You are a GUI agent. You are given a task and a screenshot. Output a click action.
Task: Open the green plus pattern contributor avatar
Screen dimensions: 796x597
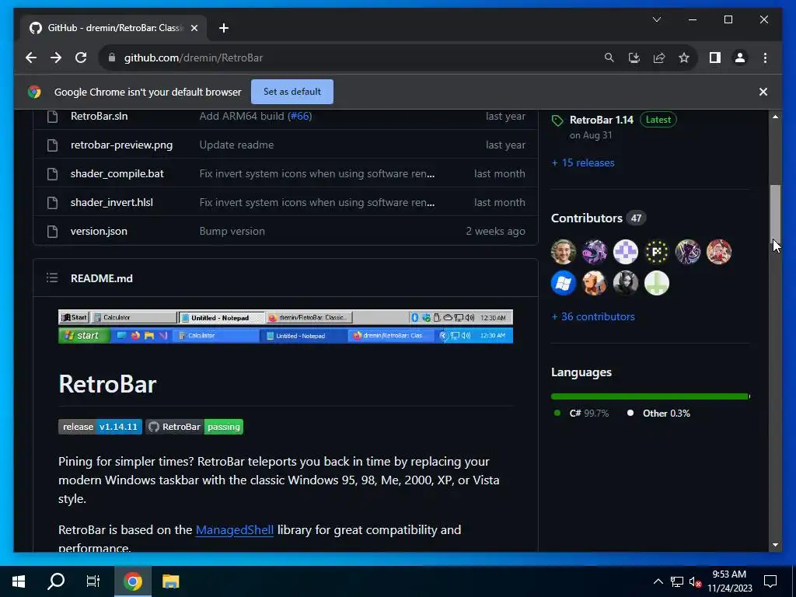point(656,283)
